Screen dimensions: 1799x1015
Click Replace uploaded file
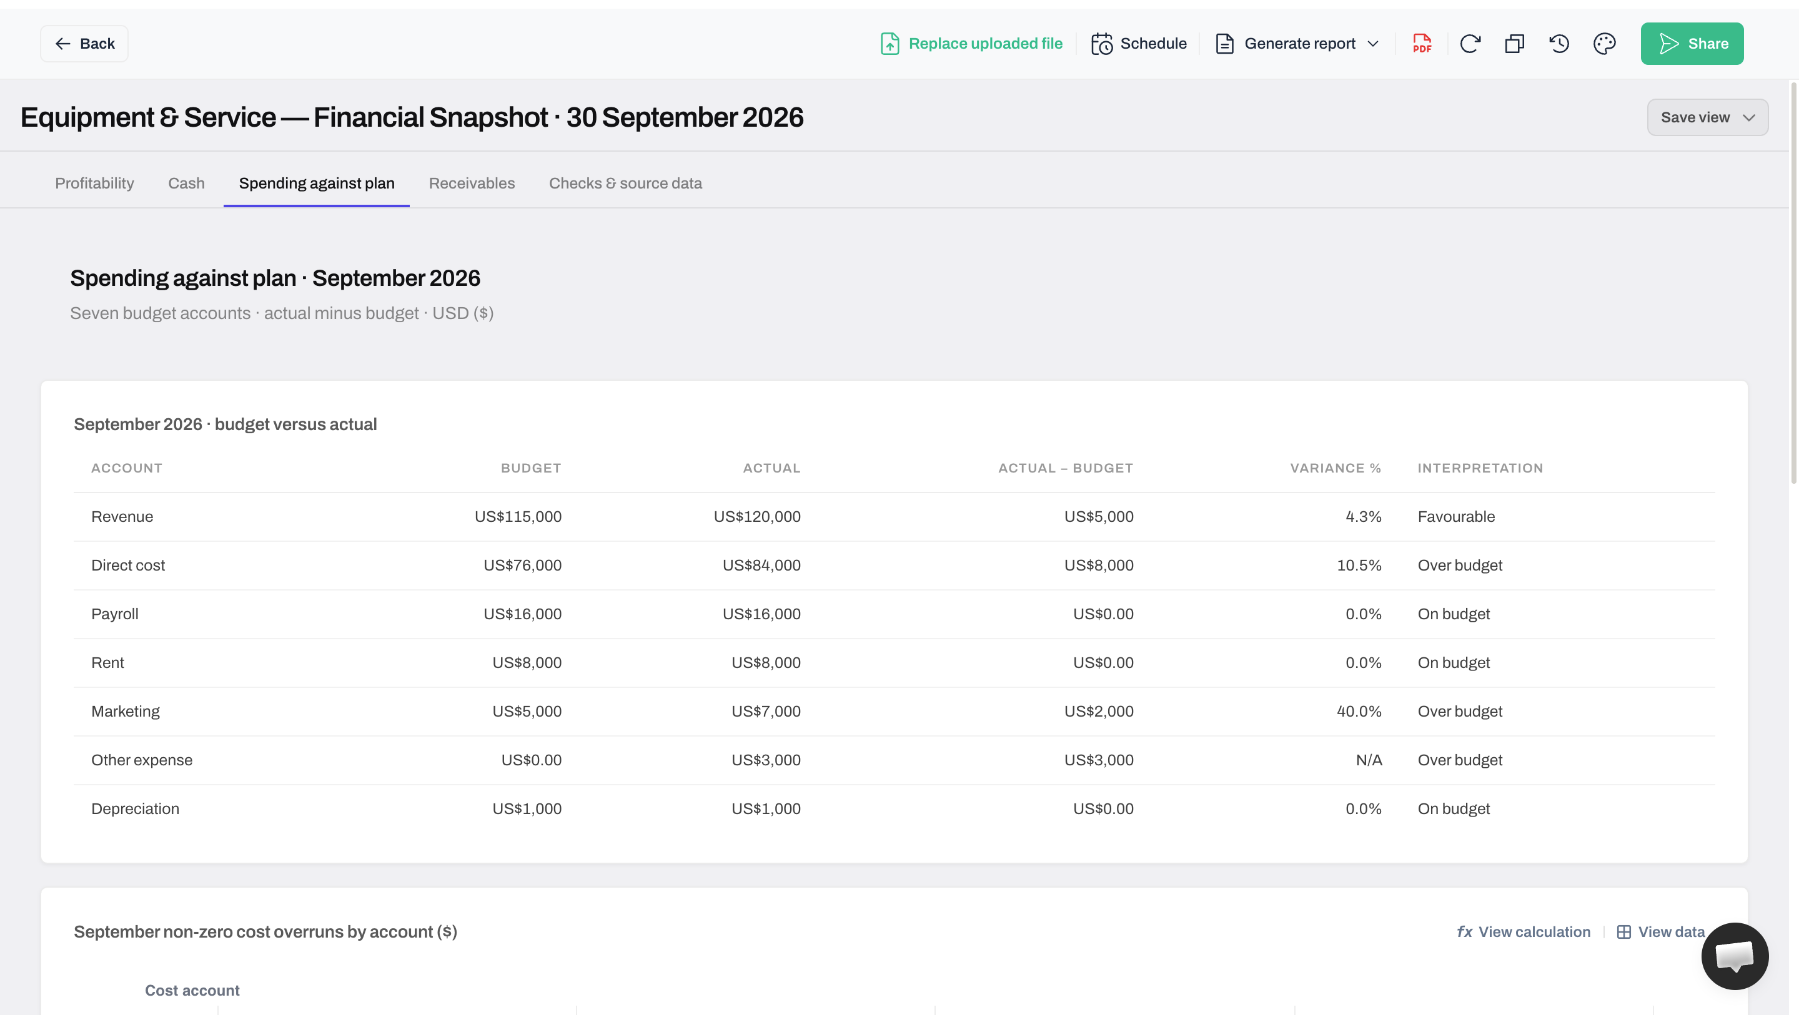(971, 43)
